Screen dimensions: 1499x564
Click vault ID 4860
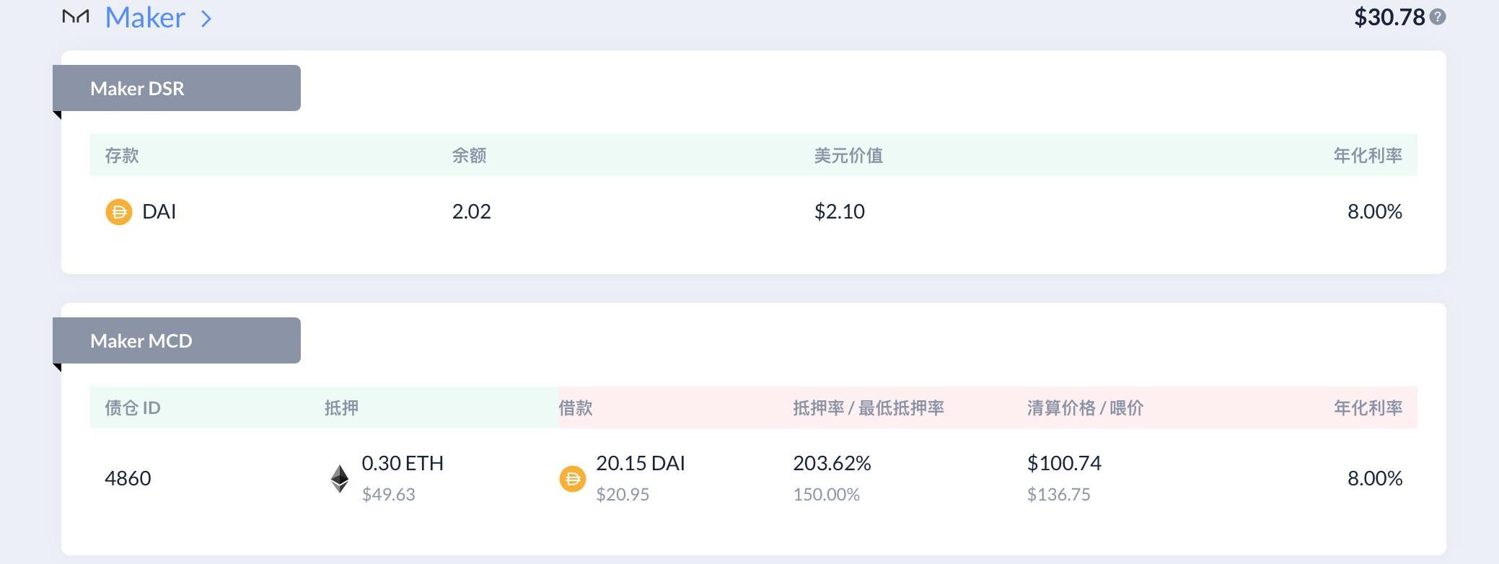pyautogui.click(x=128, y=478)
